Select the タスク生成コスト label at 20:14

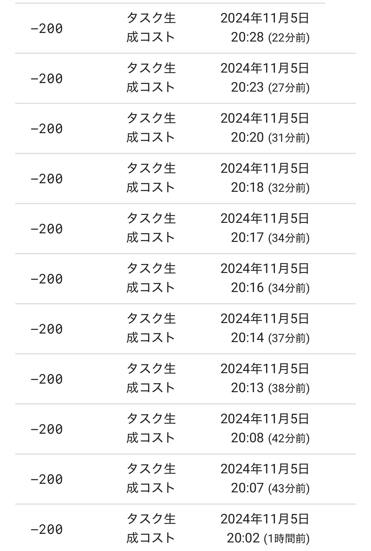coord(151,328)
